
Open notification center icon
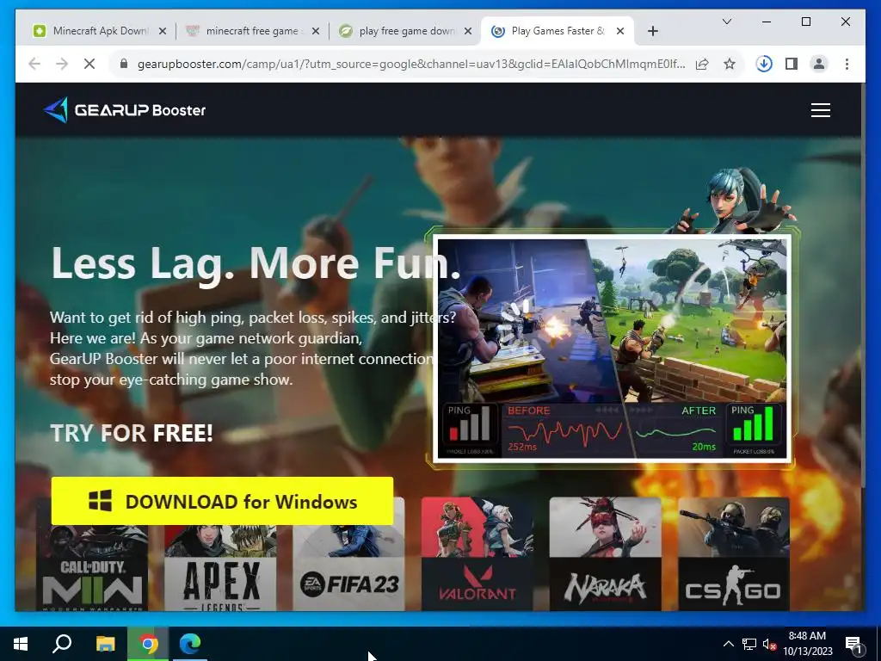tap(854, 644)
